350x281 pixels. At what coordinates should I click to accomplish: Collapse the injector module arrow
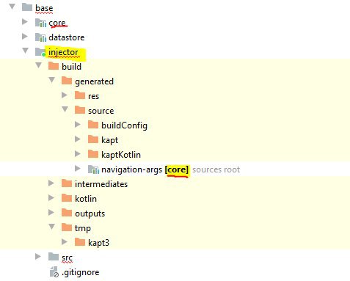click(x=26, y=51)
